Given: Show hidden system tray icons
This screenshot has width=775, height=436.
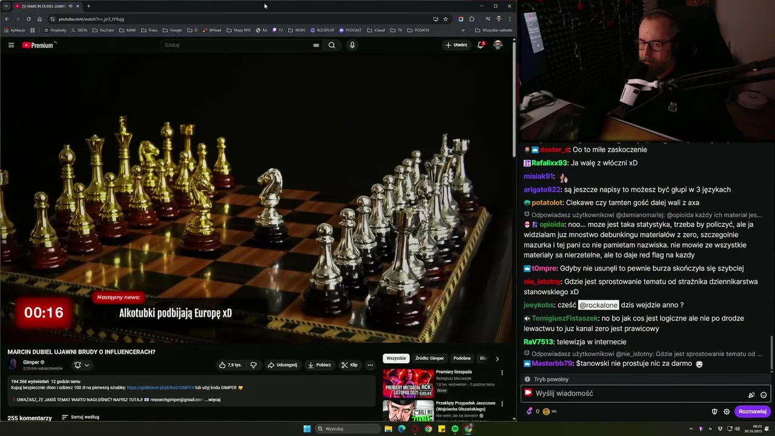Looking at the screenshot, I should click(691, 429).
